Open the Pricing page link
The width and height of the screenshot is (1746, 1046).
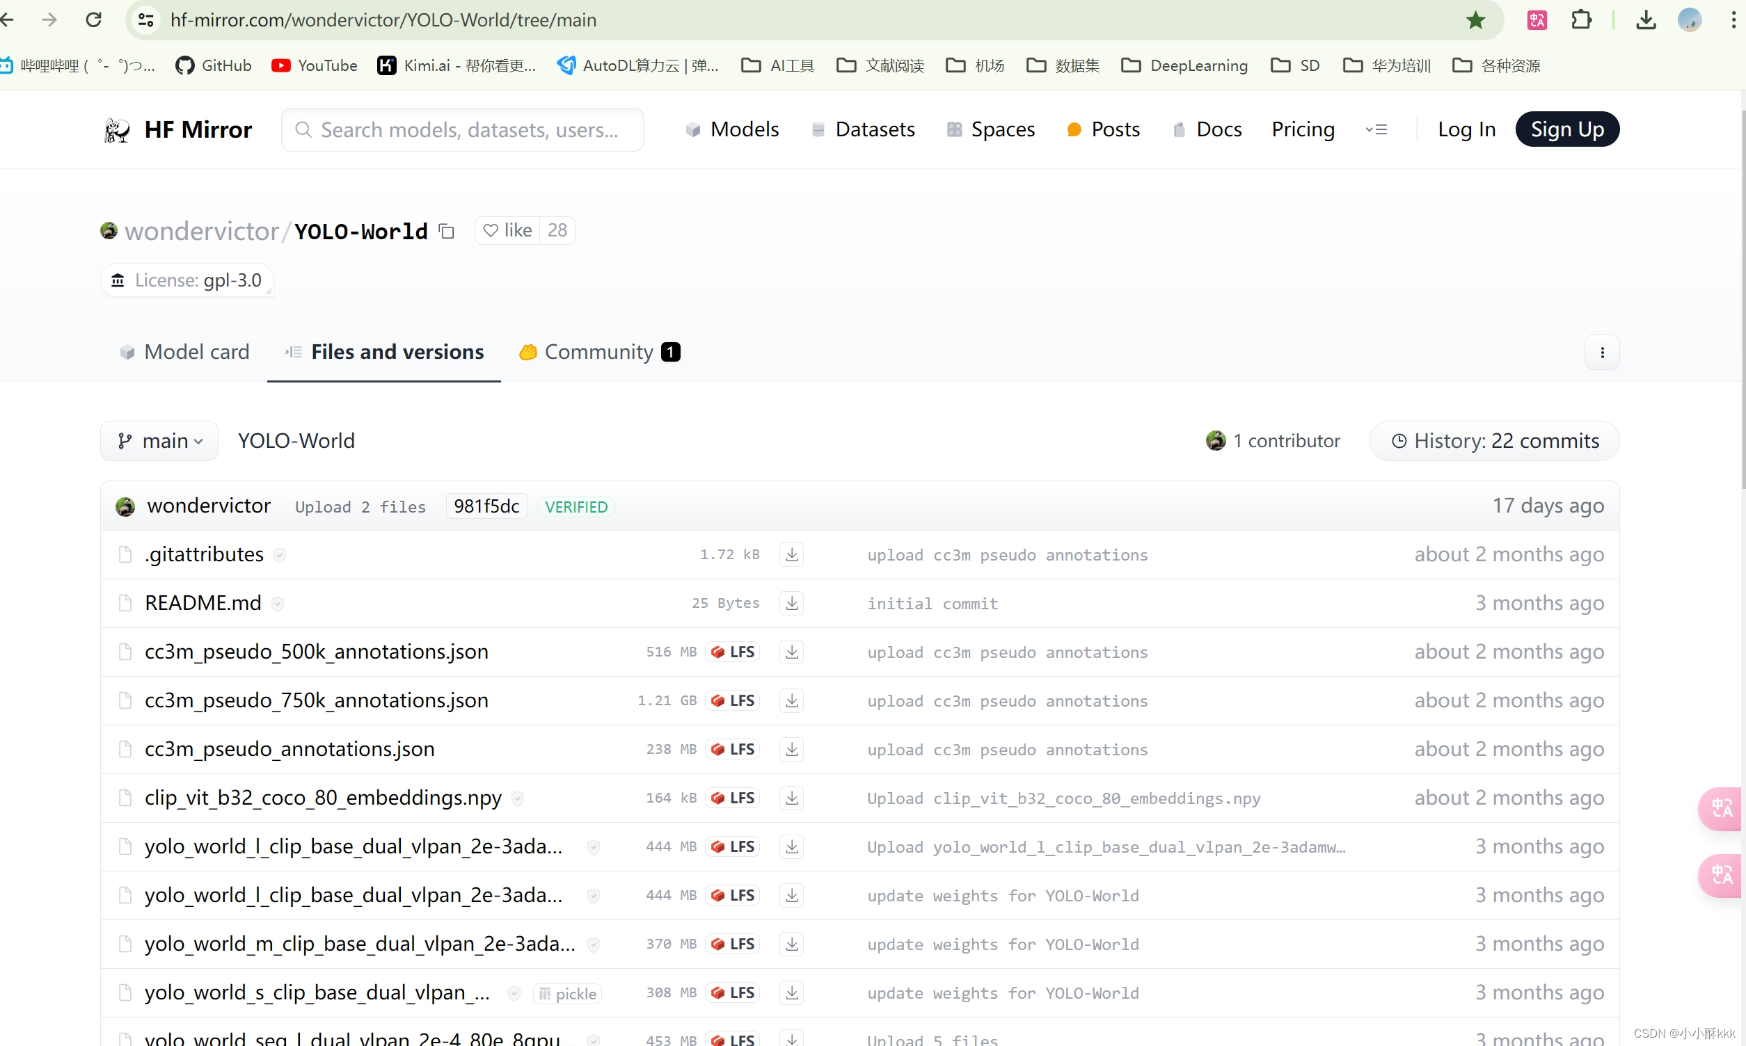coord(1303,129)
